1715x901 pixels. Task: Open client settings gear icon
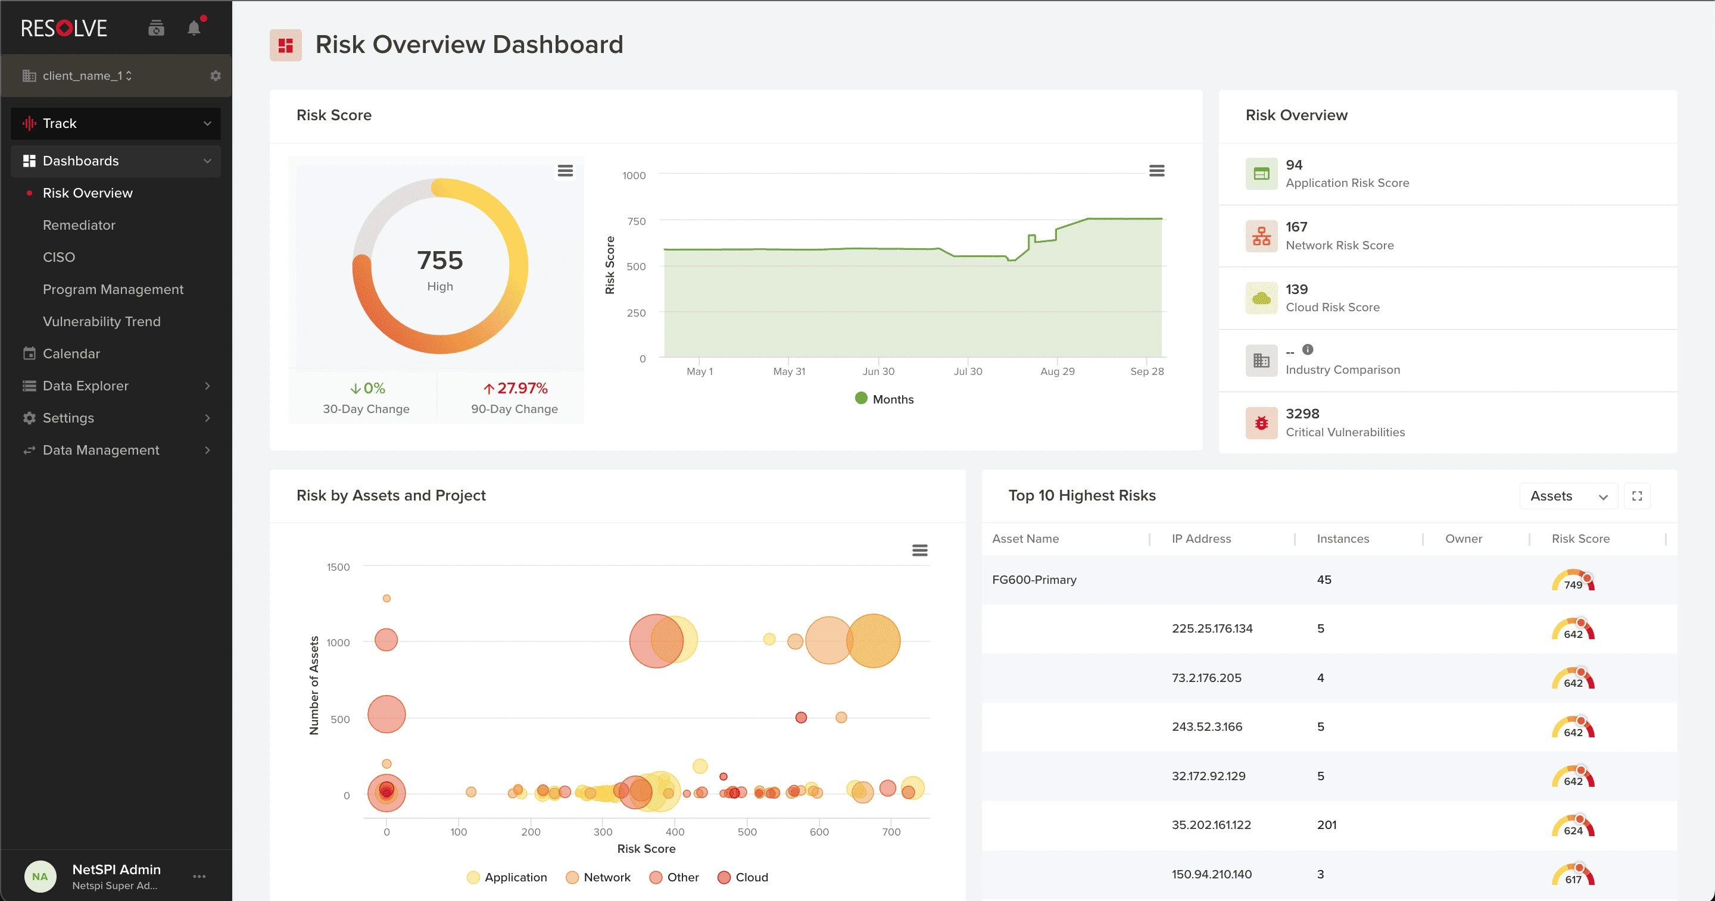tap(215, 76)
